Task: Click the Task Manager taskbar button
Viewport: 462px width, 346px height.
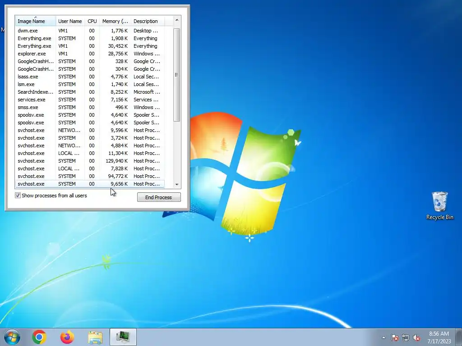Action: pyautogui.click(x=123, y=337)
